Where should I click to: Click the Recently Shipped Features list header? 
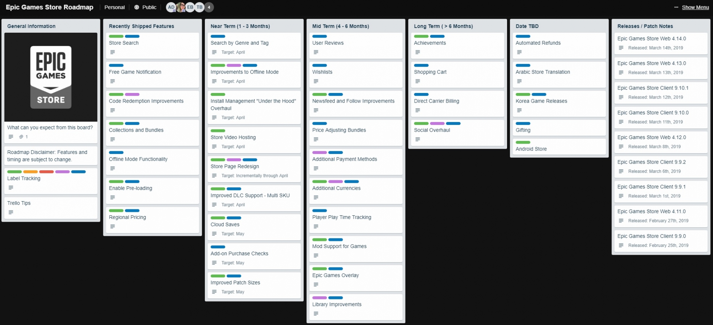141,26
